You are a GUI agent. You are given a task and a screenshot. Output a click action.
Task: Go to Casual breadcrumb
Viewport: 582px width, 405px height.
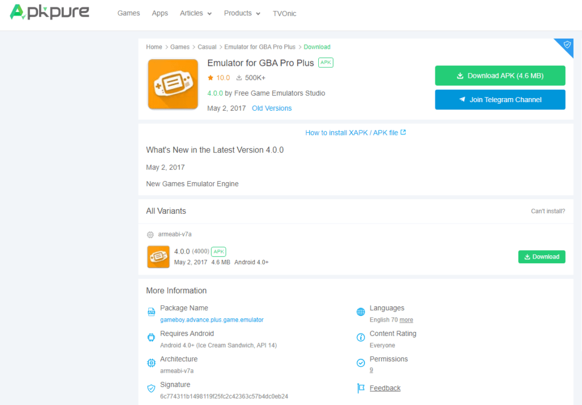(207, 47)
